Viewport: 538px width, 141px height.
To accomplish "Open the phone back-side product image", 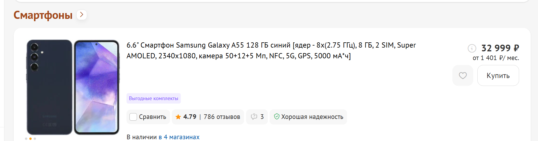I will [x=49, y=87].
